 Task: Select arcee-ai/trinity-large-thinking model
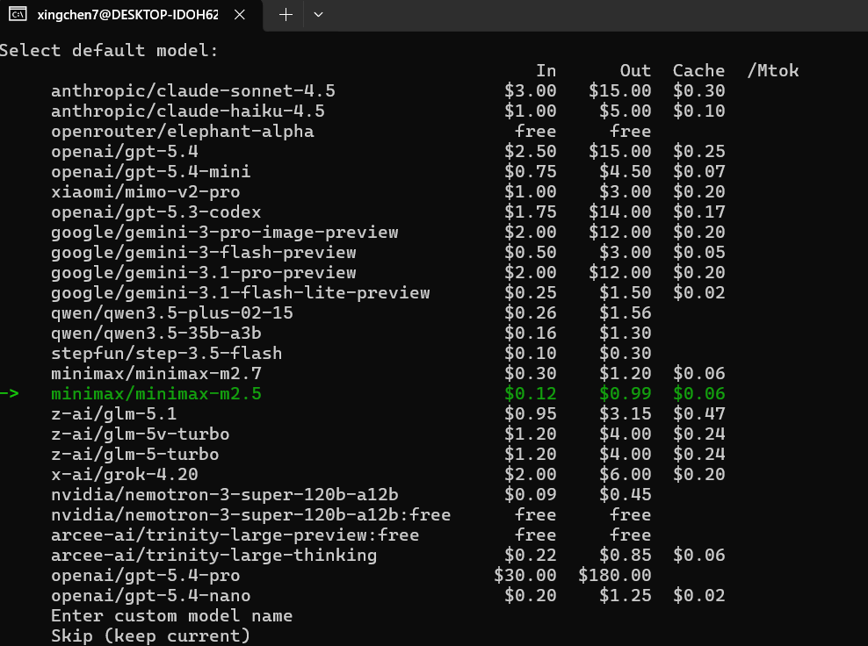click(214, 556)
